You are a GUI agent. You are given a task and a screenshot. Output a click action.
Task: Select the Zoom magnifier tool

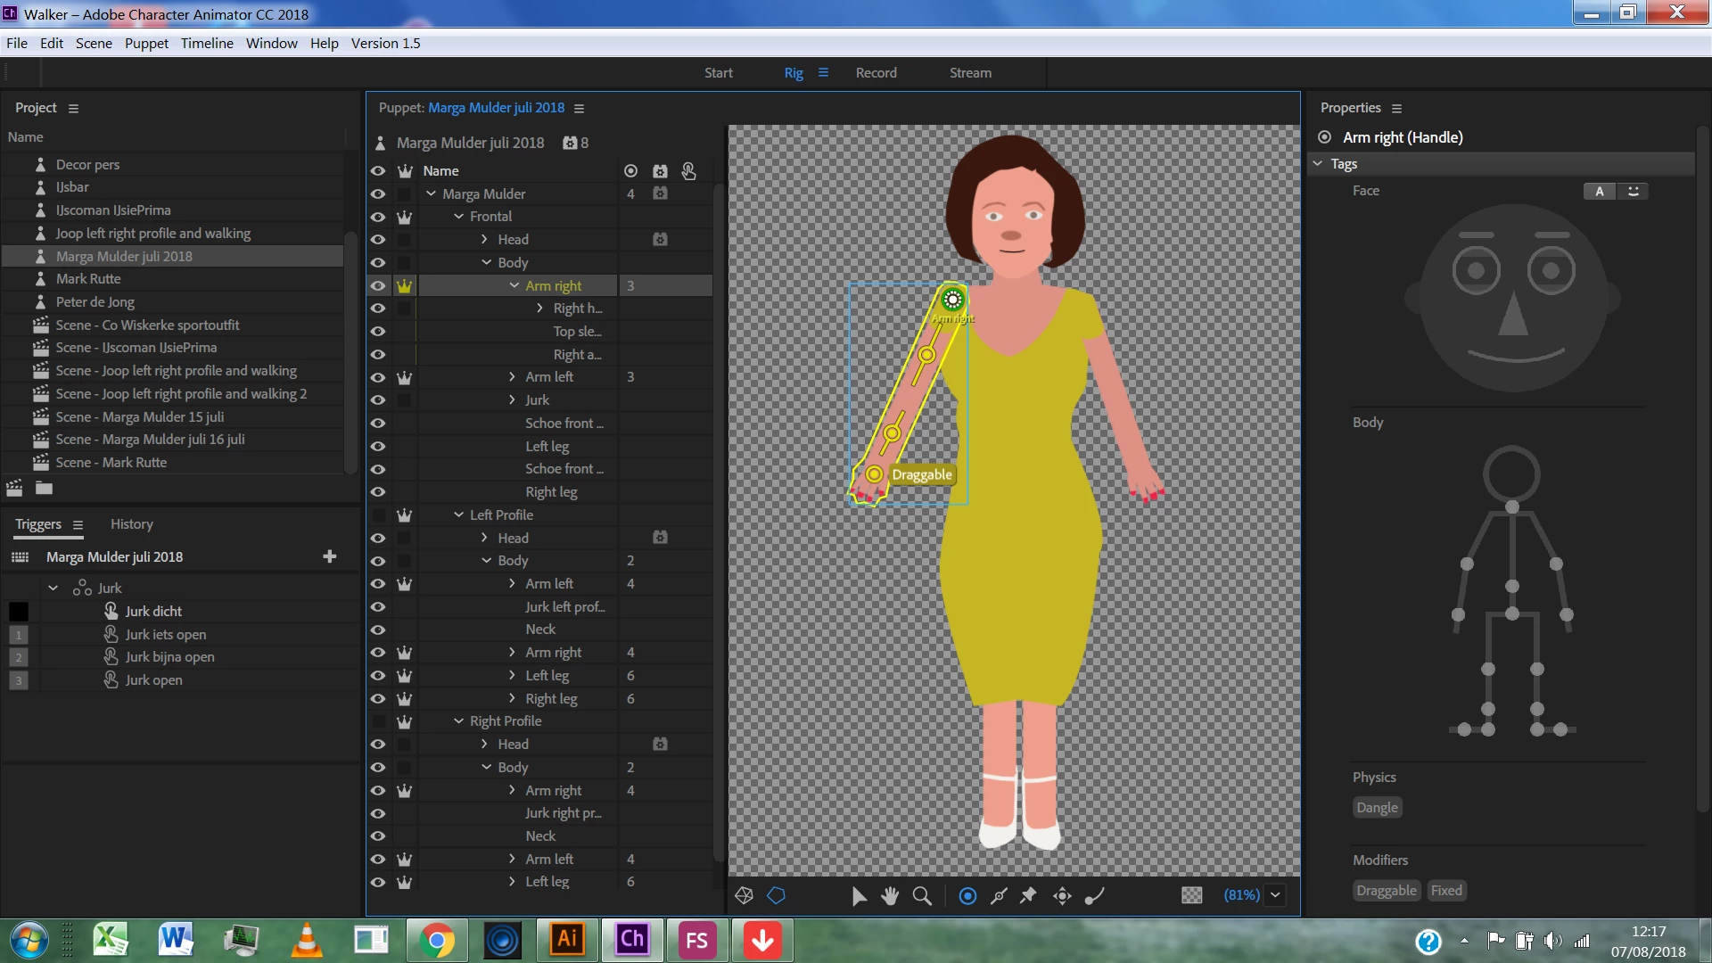click(x=922, y=896)
